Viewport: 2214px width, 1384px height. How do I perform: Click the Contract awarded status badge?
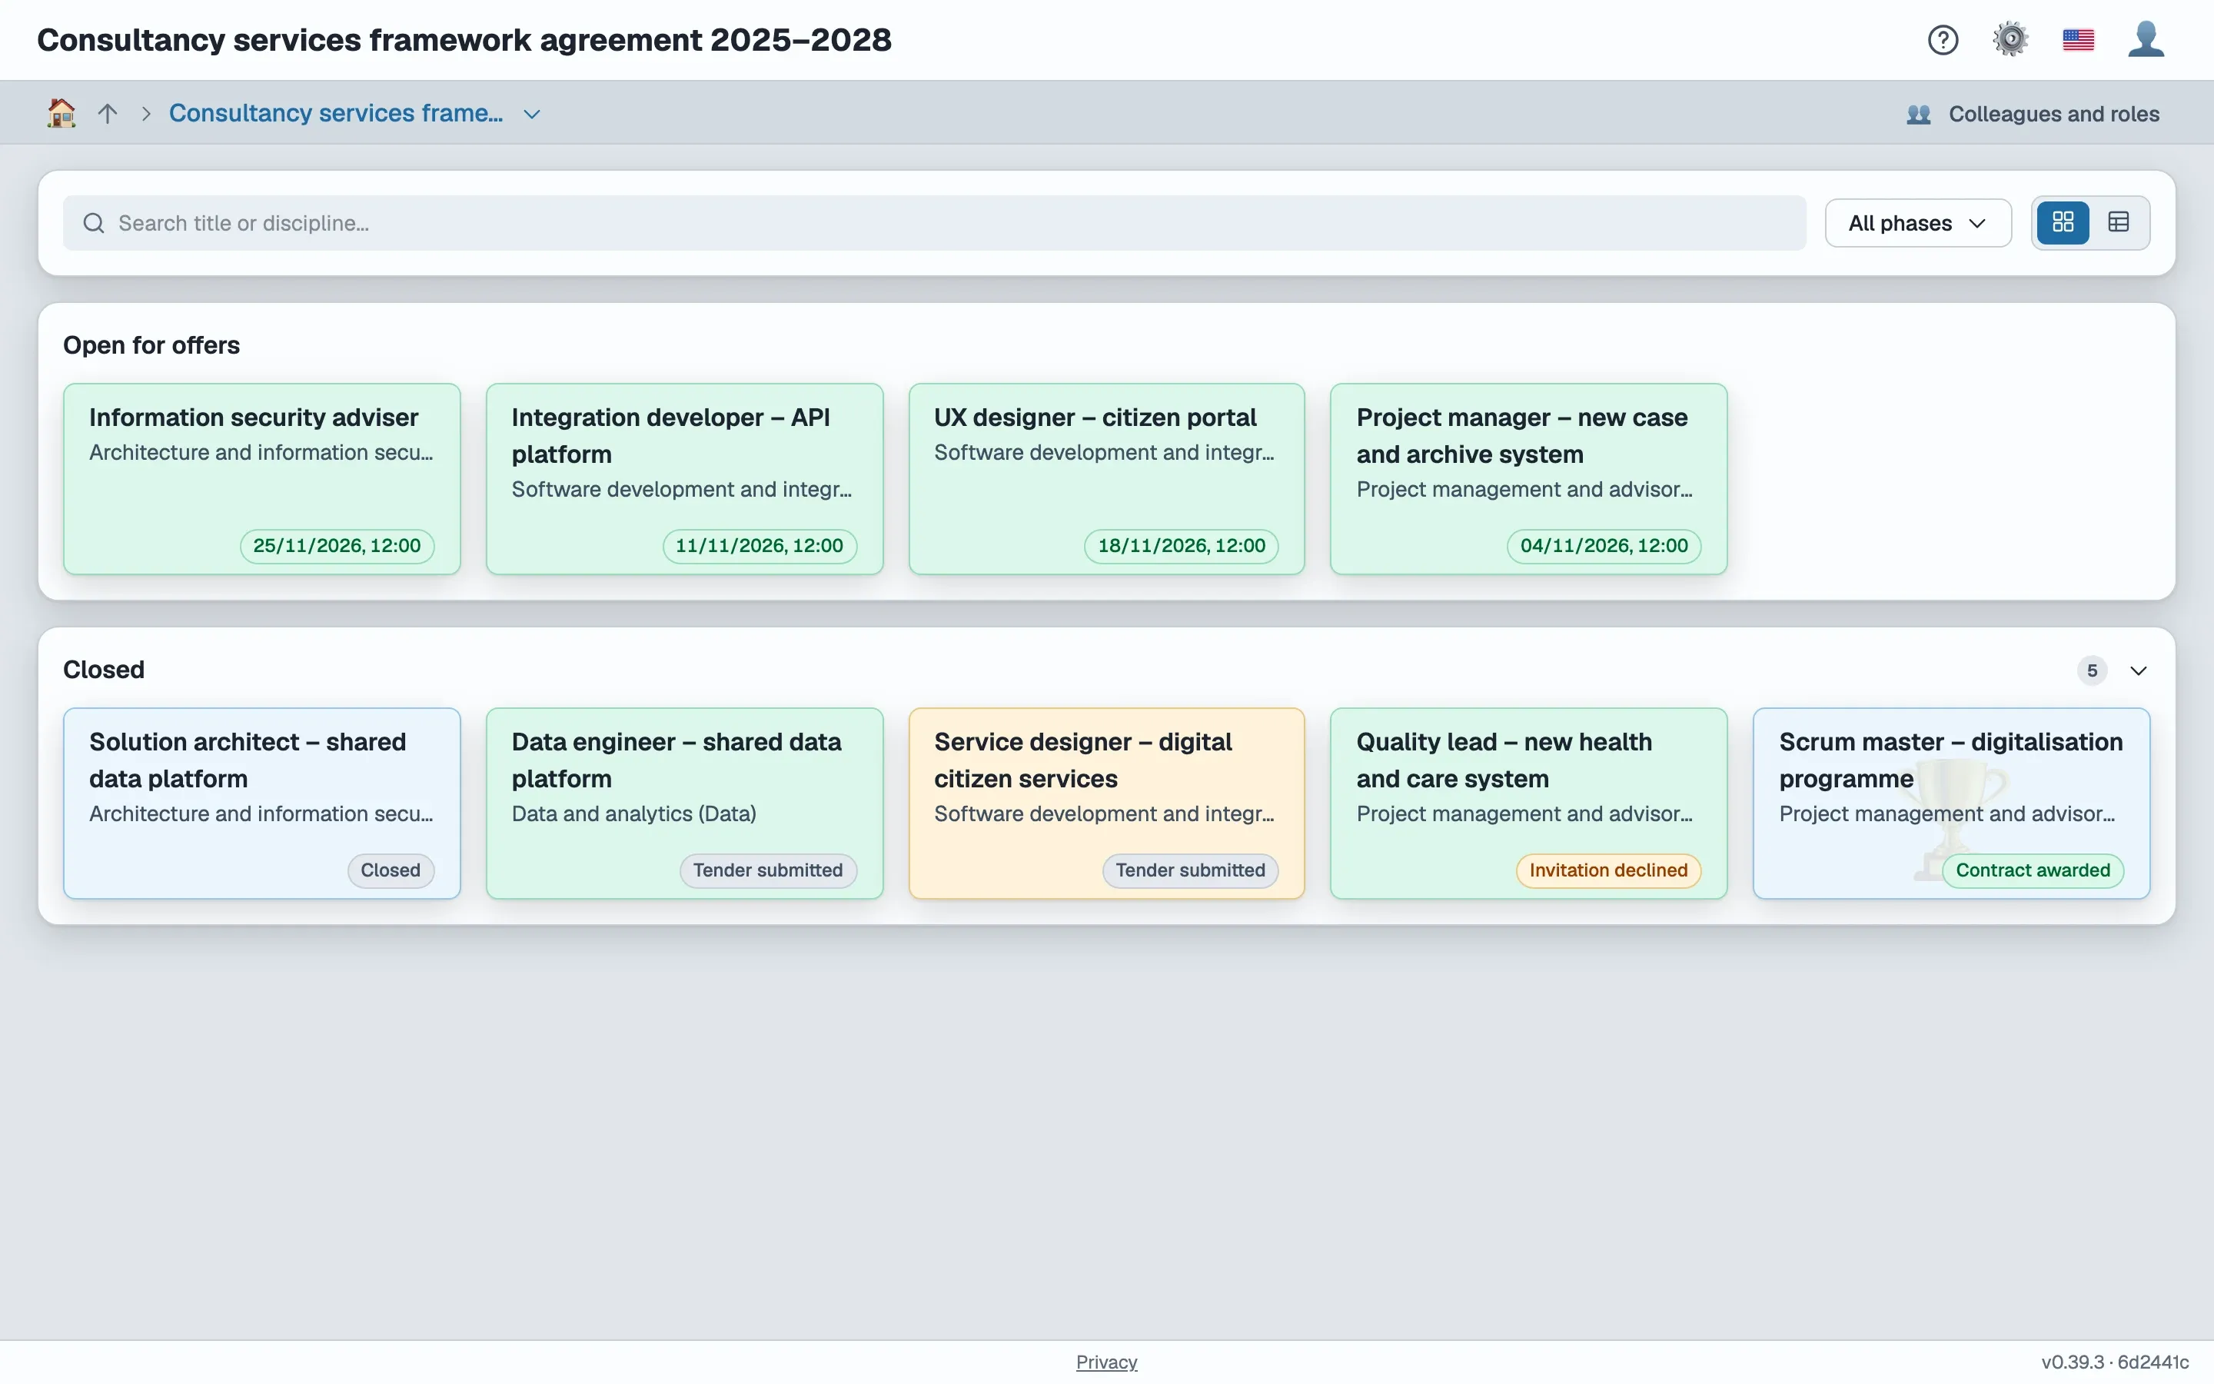point(2033,870)
